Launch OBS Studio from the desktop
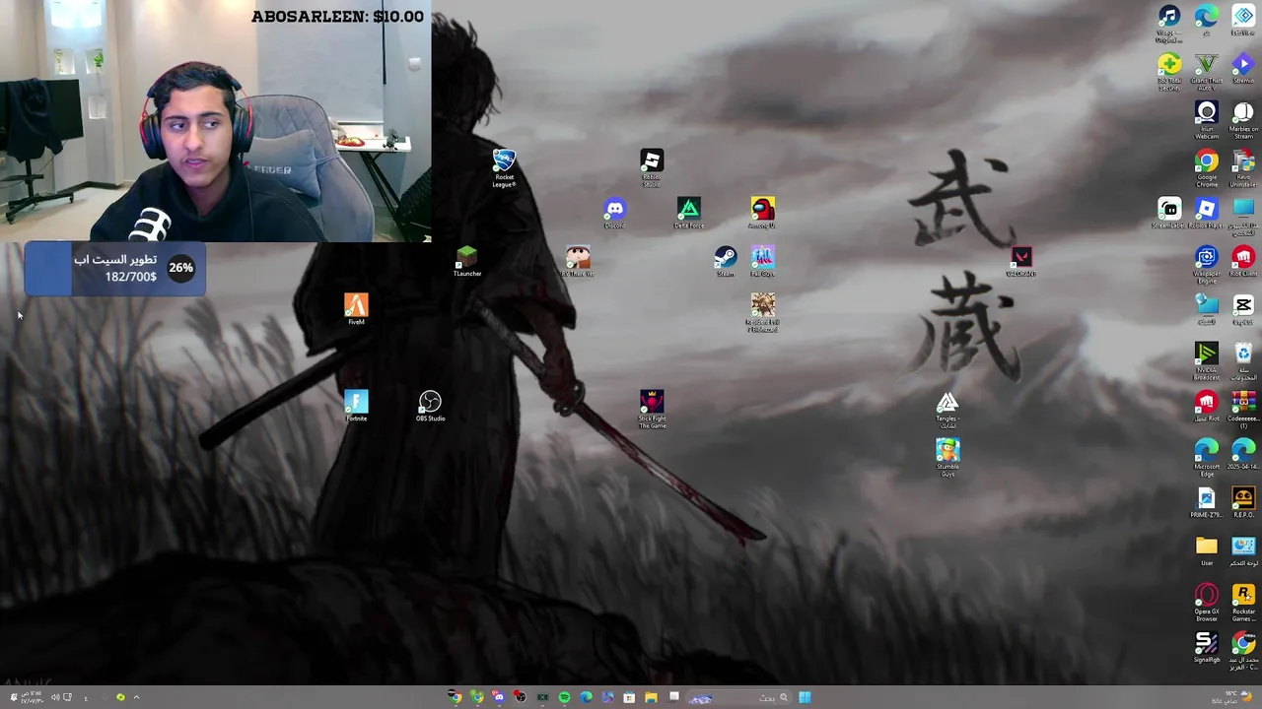 click(430, 405)
